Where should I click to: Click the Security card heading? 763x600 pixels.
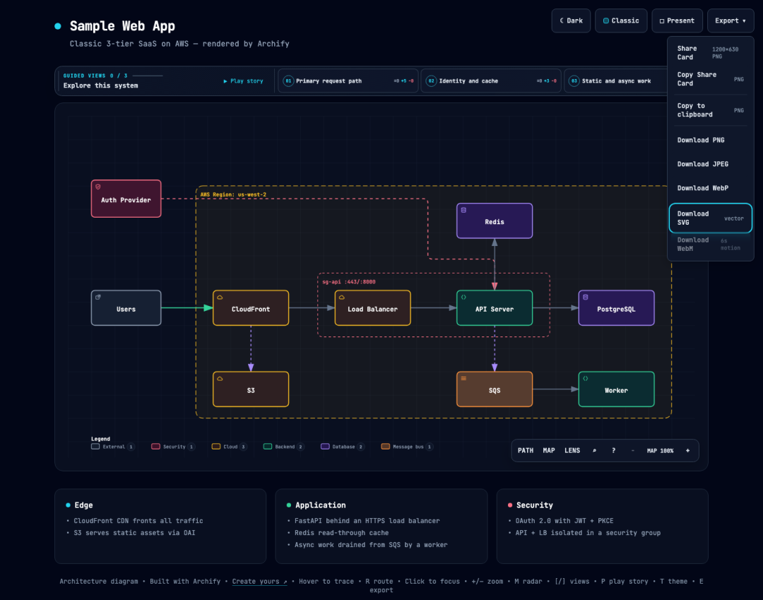(534, 505)
